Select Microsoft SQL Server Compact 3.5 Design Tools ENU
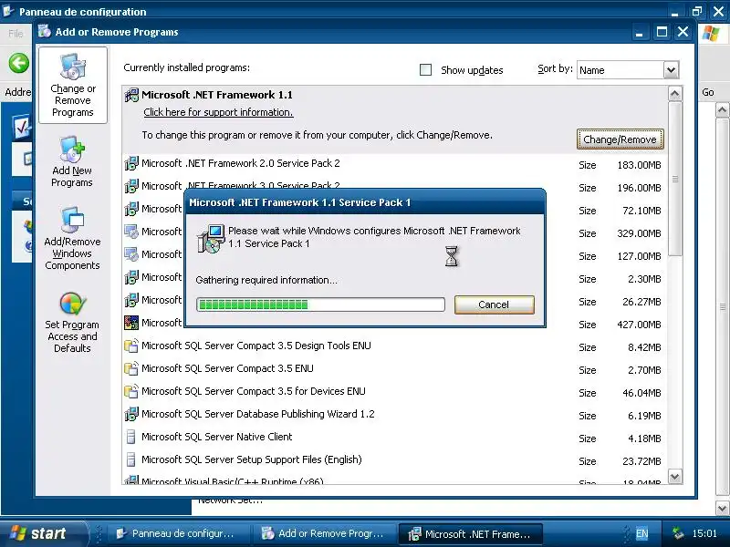Image resolution: width=730 pixels, height=547 pixels. (395, 346)
